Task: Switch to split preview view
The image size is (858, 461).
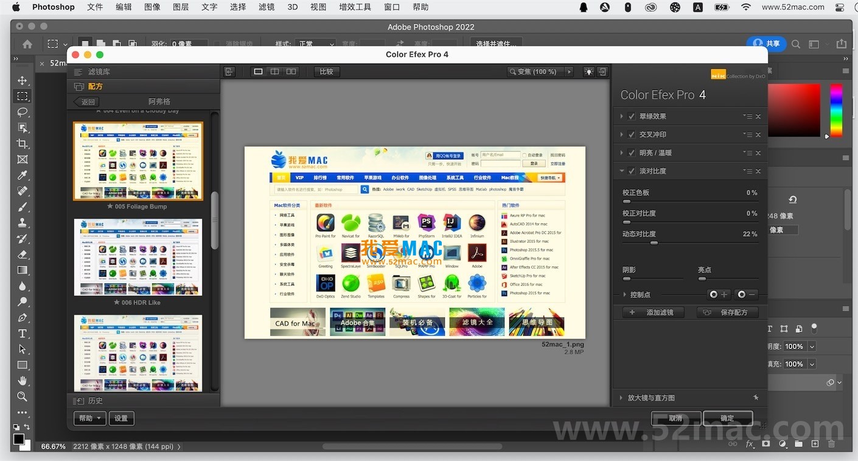Action: (x=275, y=72)
